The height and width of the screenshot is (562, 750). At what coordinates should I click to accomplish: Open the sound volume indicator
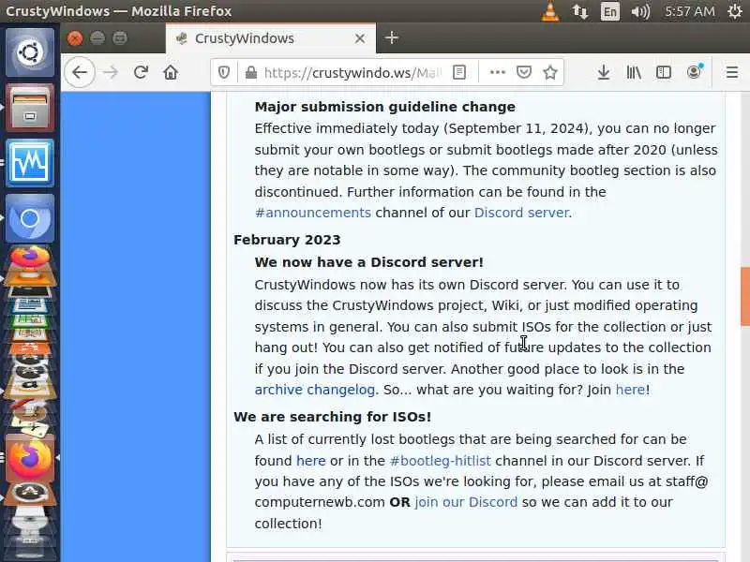(640, 11)
